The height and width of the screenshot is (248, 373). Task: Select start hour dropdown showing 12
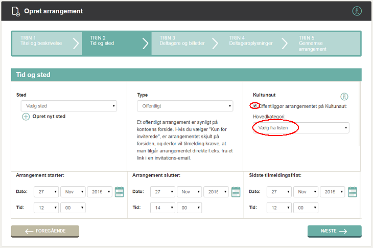pyautogui.click(x=46, y=208)
